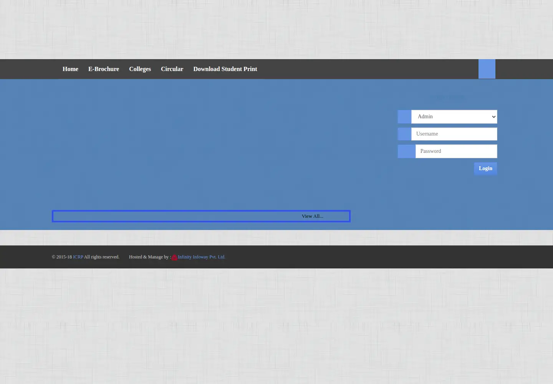Click the Login button
The height and width of the screenshot is (384, 553).
coord(485,169)
